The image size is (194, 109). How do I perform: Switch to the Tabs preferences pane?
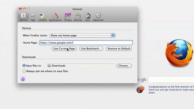point(33,17)
